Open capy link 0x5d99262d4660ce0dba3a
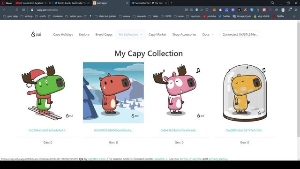 point(113,131)
